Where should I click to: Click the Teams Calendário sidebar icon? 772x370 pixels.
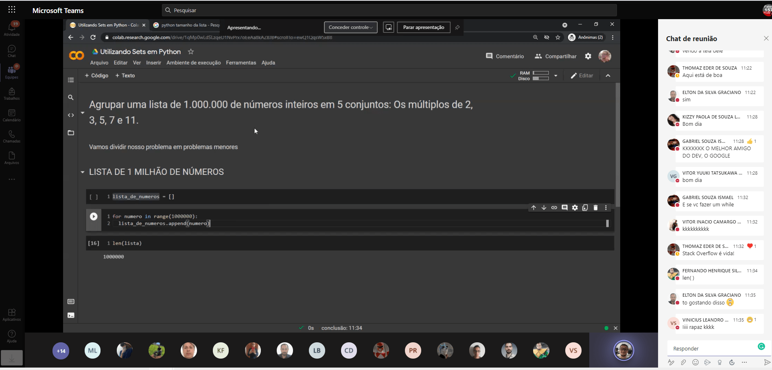12,115
